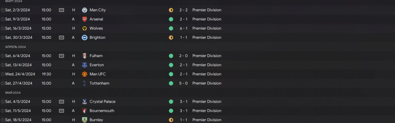Click the Bournemouth club badge

point(84,111)
